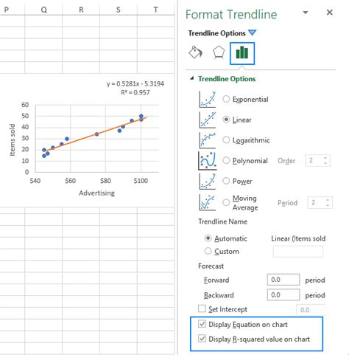
Task: Click the 60 vertical axis label
Action: (x=25, y=105)
